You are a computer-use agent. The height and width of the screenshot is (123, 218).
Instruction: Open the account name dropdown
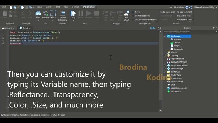click(x=216, y=8)
